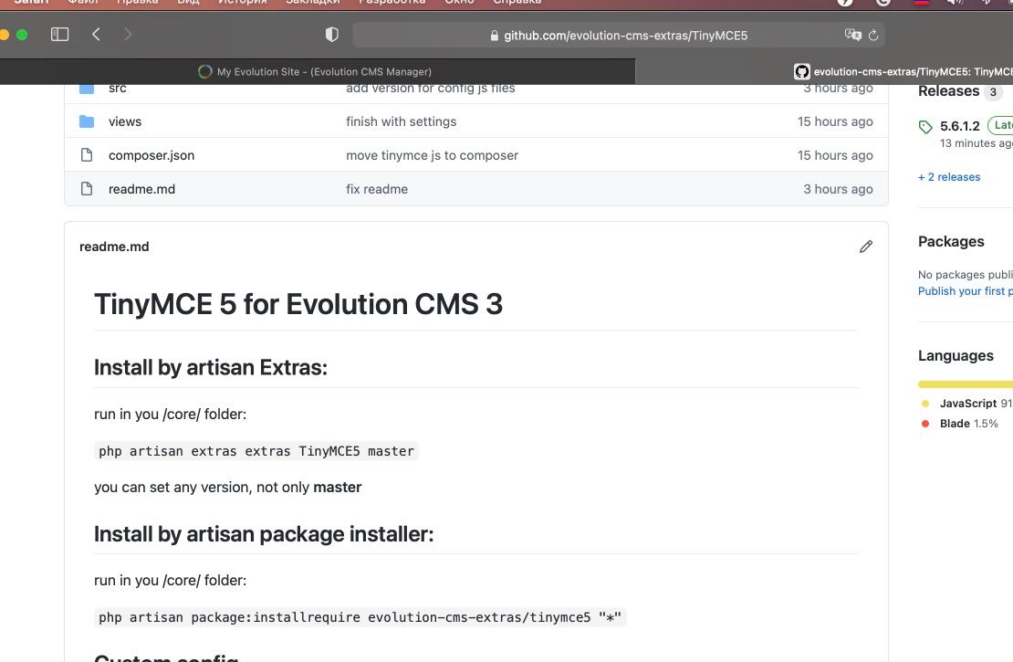Click '3 hours ago' in readme.md row

pyautogui.click(x=838, y=189)
